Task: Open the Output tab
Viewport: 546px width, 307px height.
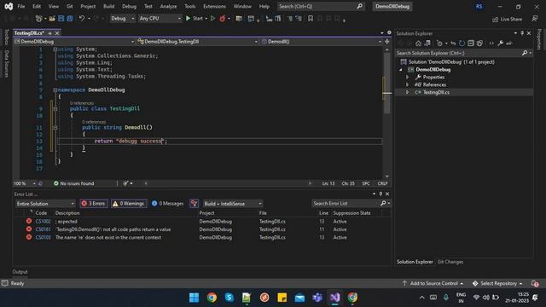Action: pyautogui.click(x=20, y=272)
